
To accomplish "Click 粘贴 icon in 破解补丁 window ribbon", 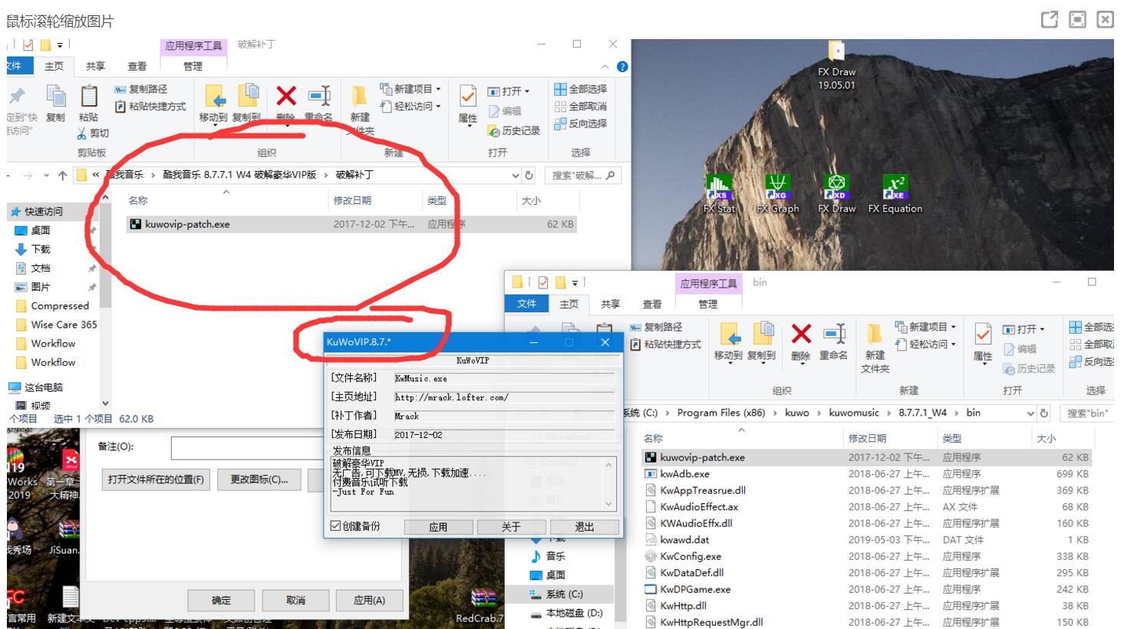I will point(89,96).
